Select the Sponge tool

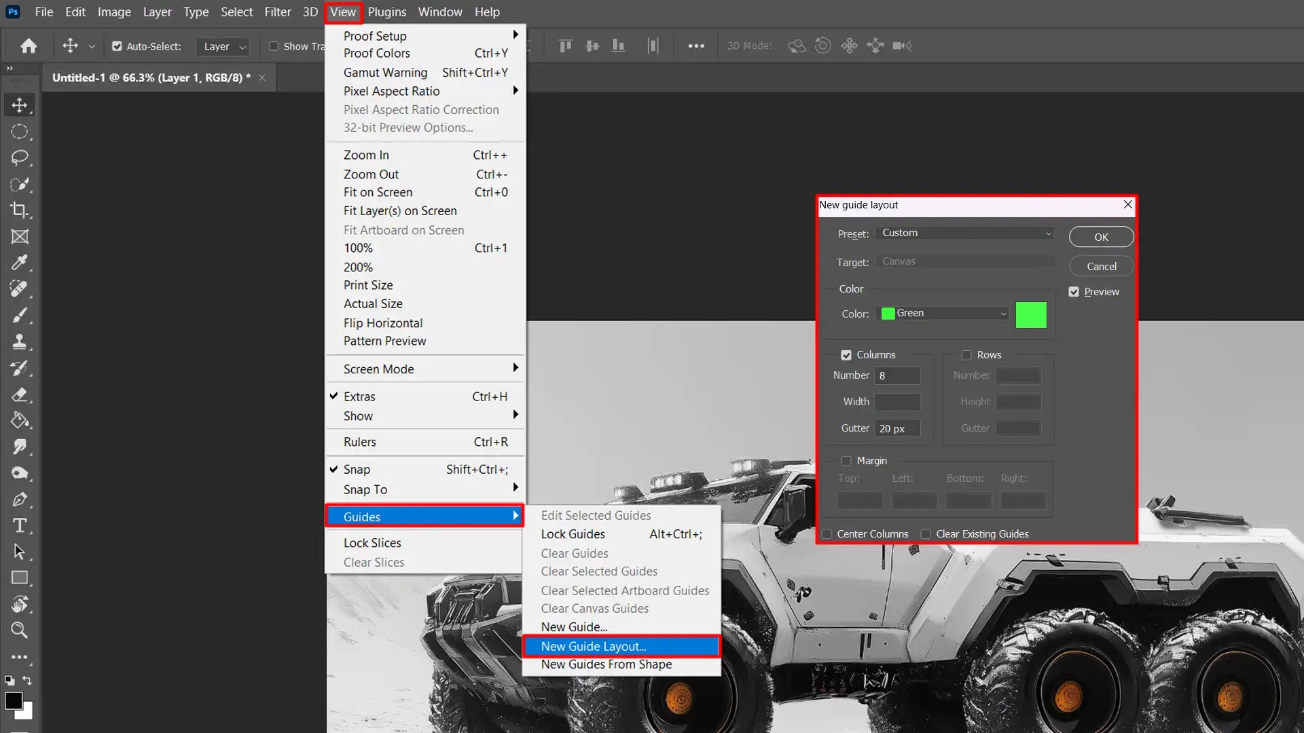[19, 473]
